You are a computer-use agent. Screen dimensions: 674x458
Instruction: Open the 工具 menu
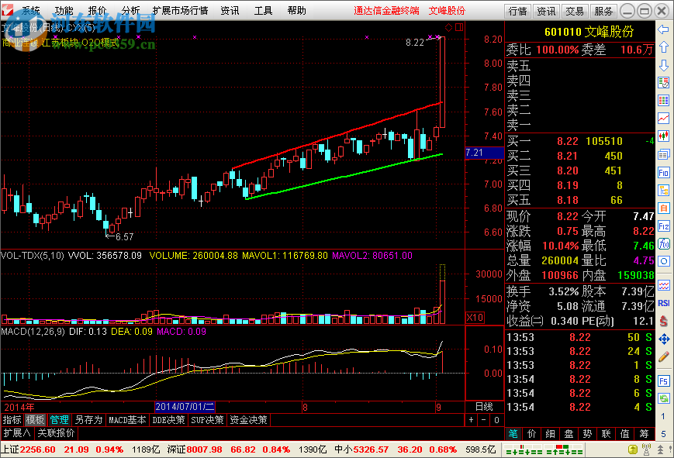click(263, 11)
